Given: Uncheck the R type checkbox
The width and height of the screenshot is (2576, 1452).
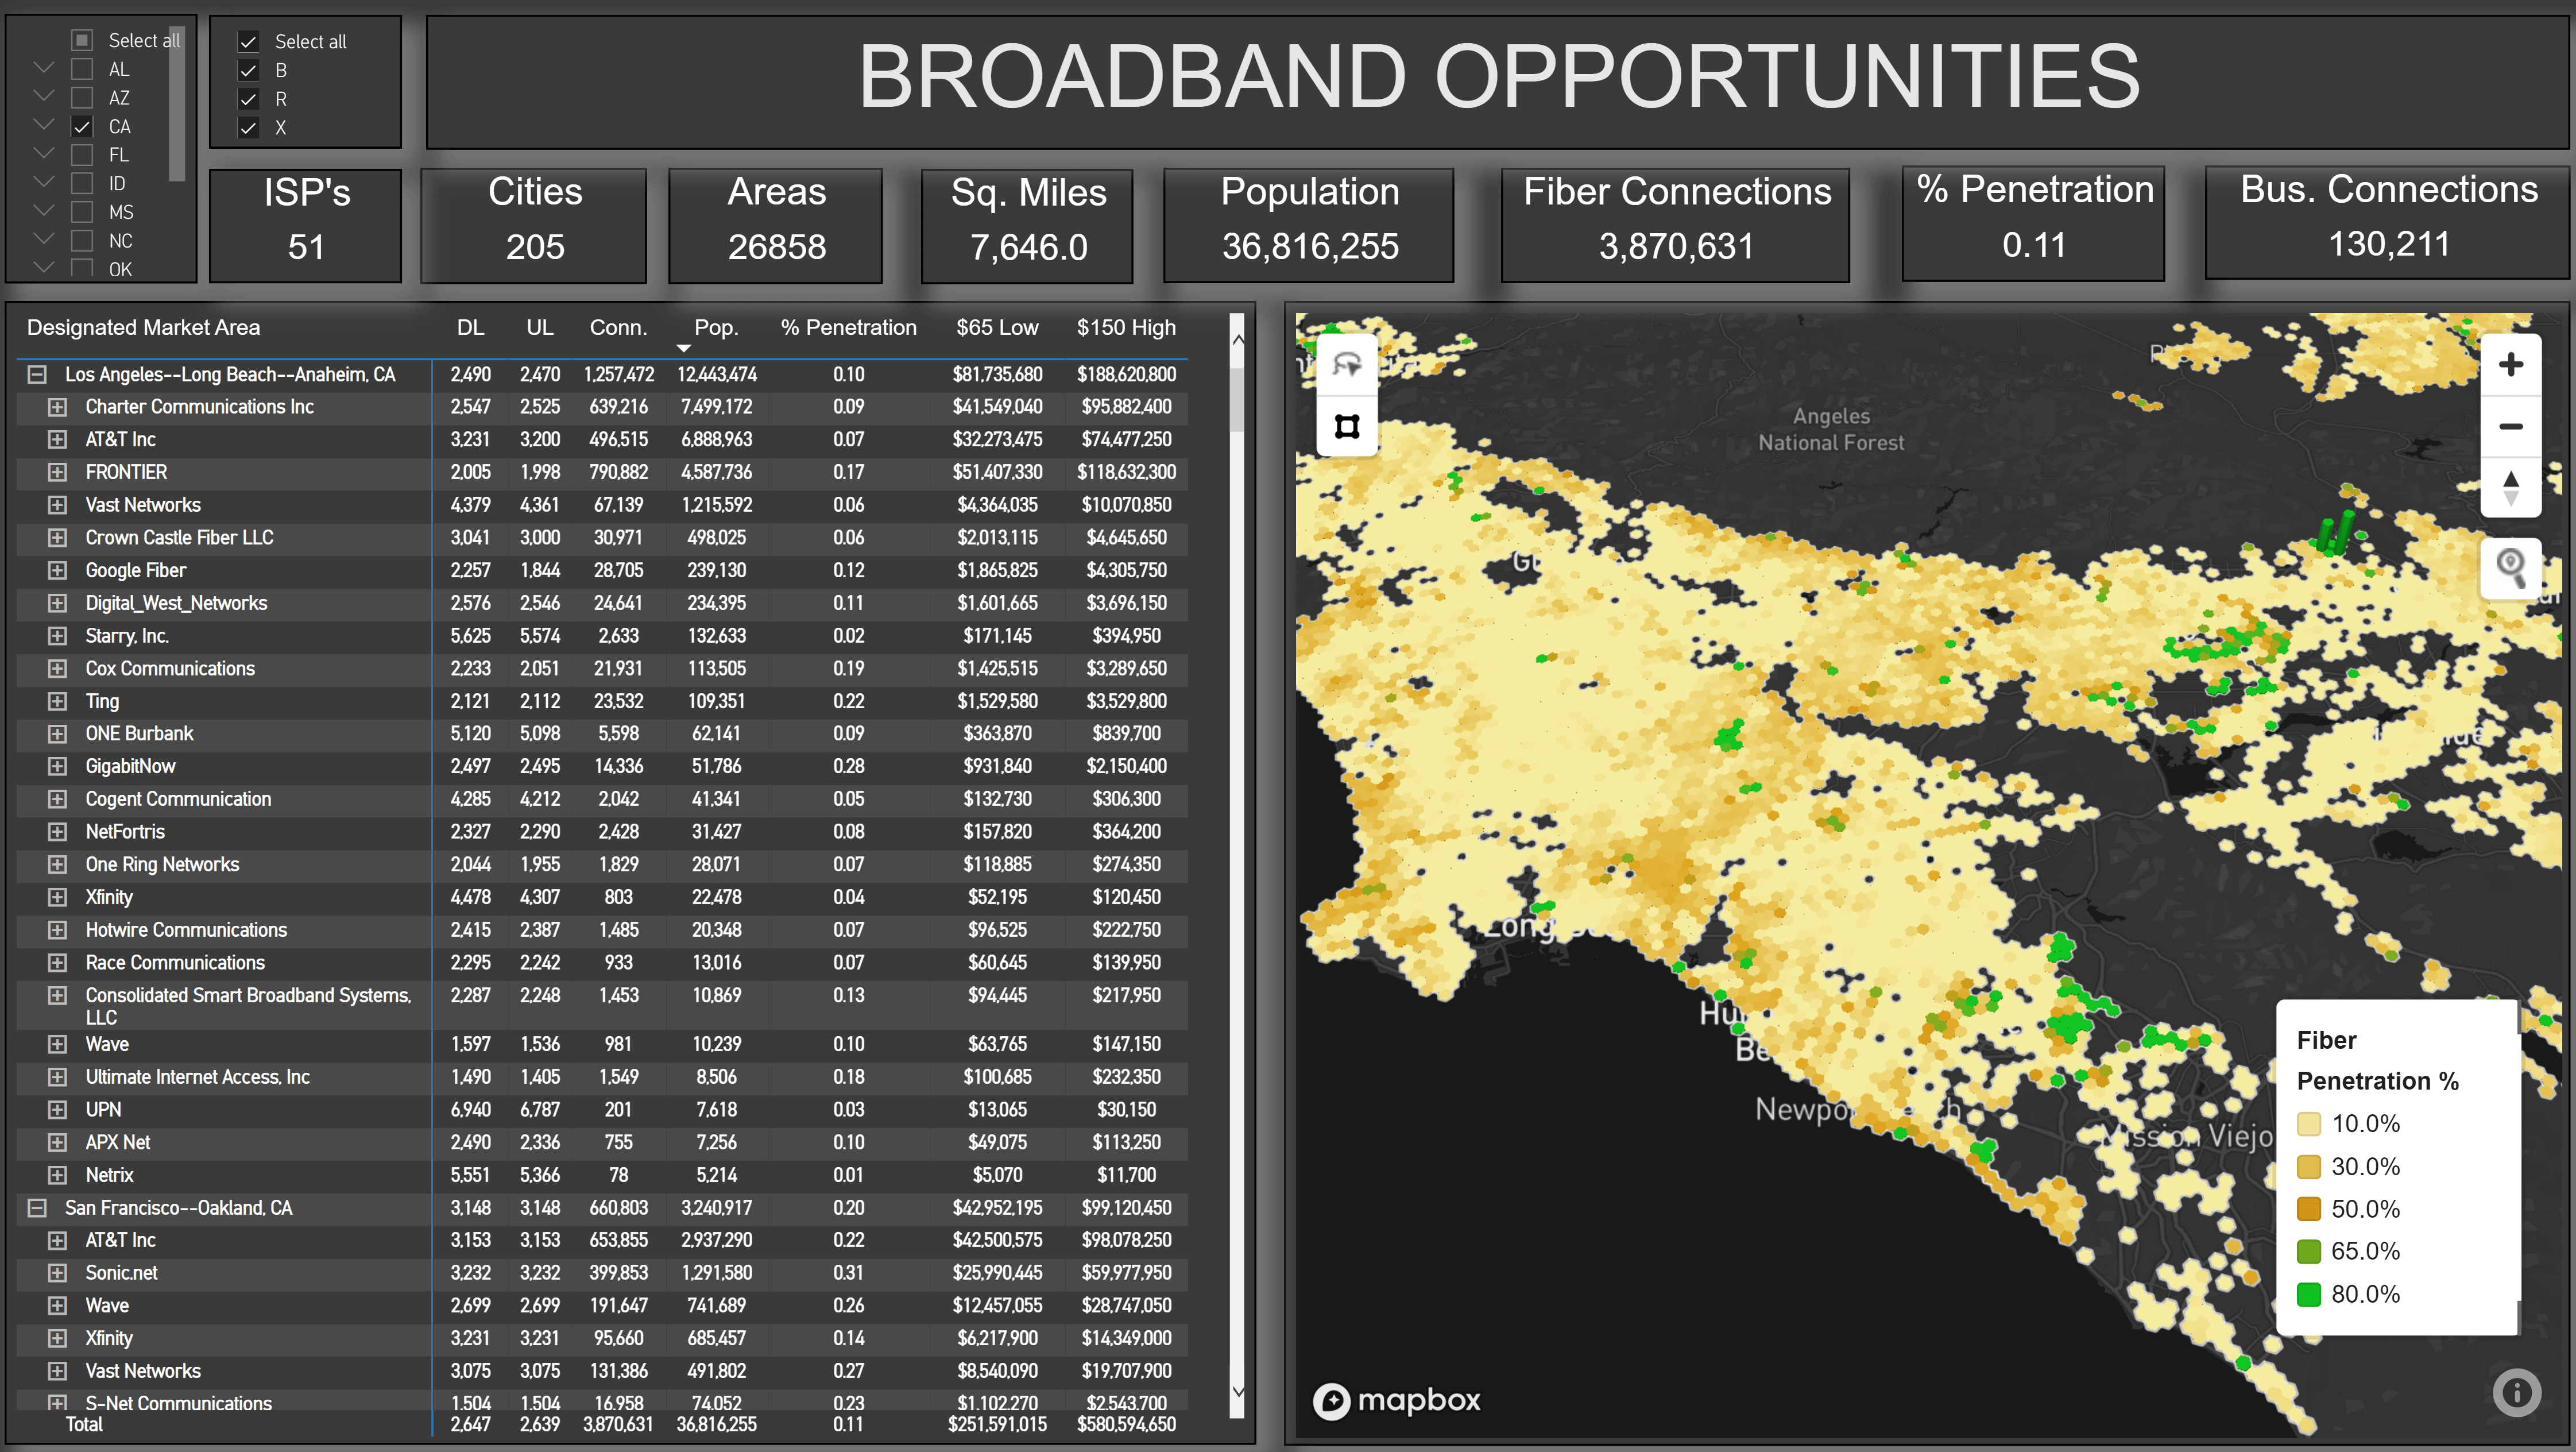Looking at the screenshot, I should (x=248, y=99).
